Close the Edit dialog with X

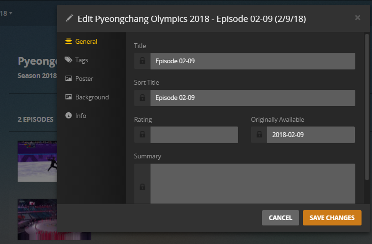pos(358,18)
